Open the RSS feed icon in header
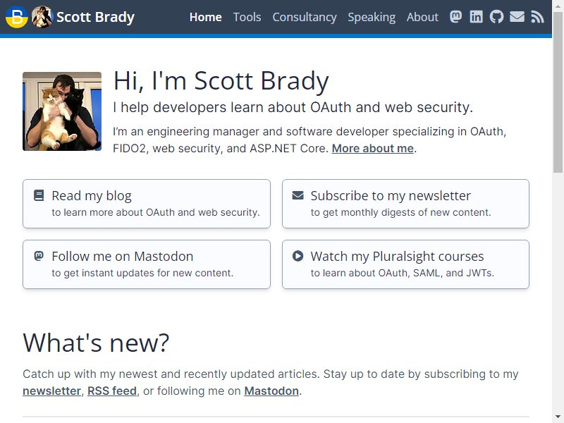 coord(537,16)
